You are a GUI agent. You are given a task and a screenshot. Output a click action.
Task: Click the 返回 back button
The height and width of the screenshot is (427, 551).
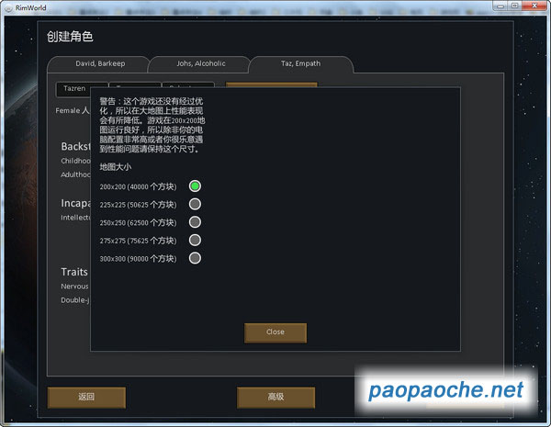[x=86, y=397]
